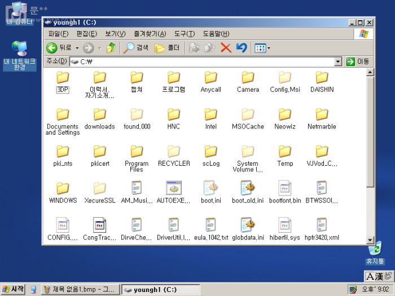Click the copy-to-folder toolbar icon
Viewport: 395px width, 296px height.
coord(209,47)
